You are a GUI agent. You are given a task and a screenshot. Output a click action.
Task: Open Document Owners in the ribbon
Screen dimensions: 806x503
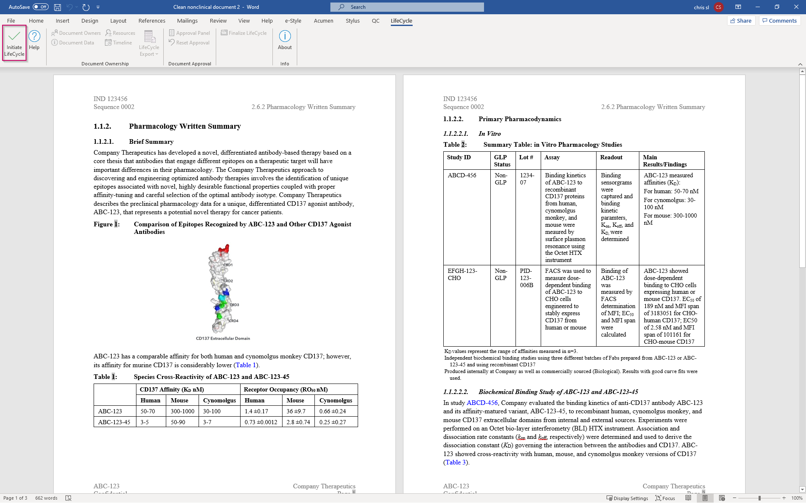[x=76, y=33]
